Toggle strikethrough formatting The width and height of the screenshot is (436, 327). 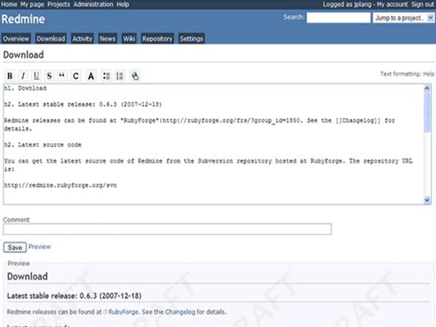[x=50, y=76]
